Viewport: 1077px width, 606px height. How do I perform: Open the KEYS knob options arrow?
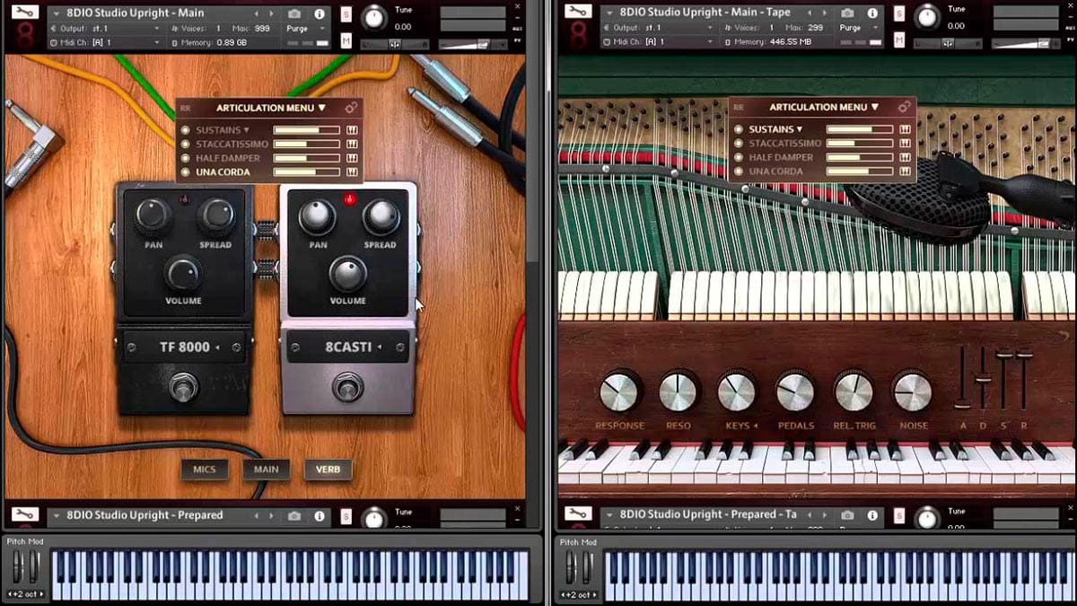click(x=755, y=426)
